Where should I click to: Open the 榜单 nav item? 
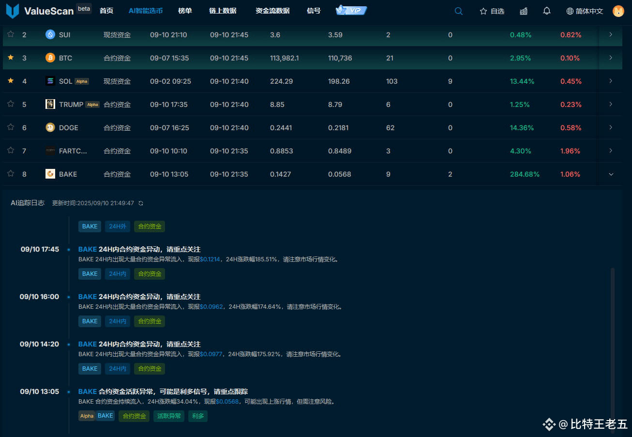pyautogui.click(x=185, y=11)
